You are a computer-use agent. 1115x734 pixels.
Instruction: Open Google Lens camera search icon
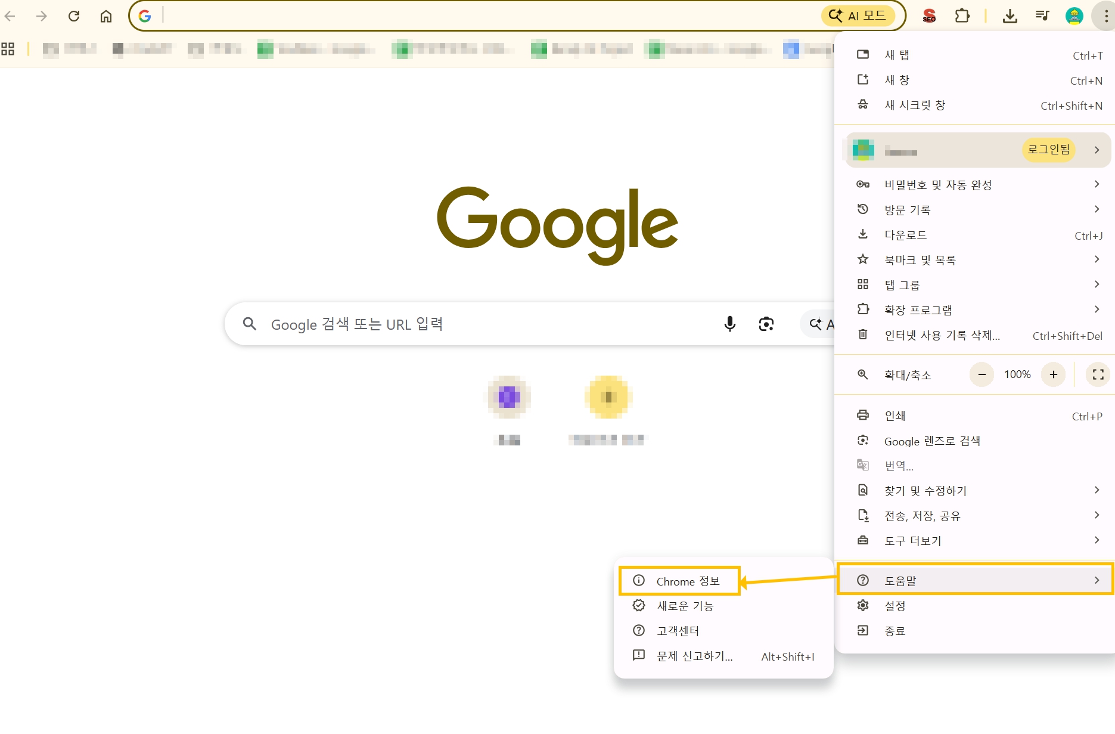pyautogui.click(x=766, y=324)
